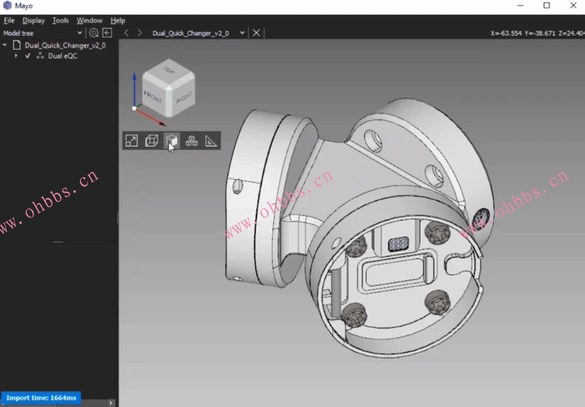Collapse the Dual_Quick_Changer_v2_0 root node

(x=5, y=45)
